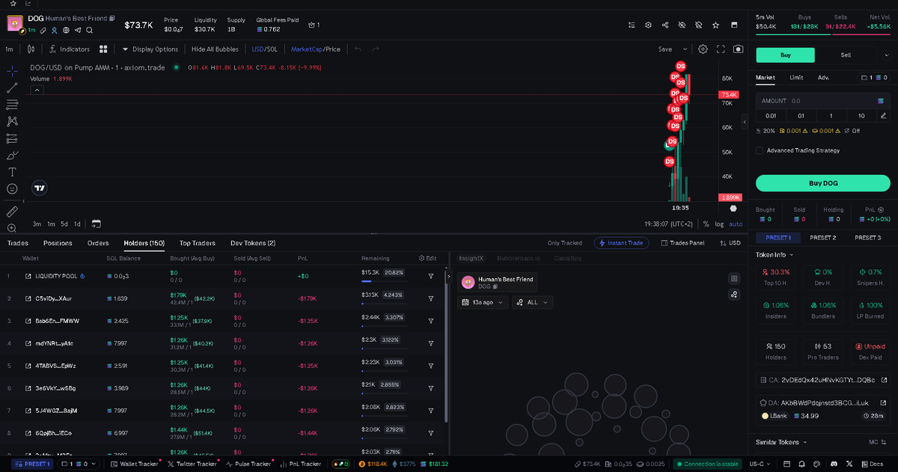Search the token with magnifier icon
The width and height of the screenshot is (898, 472).
(x=89, y=30)
